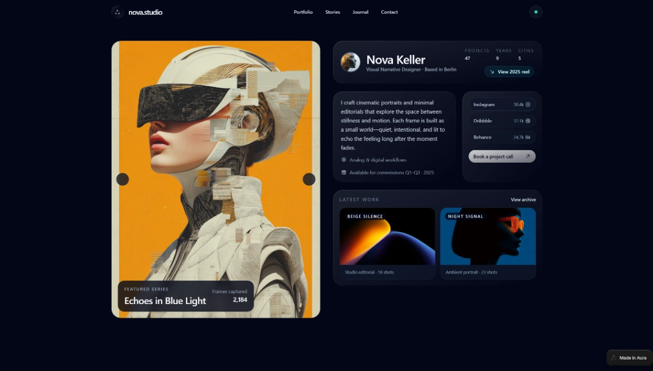Click the Made in Aura badge
The width and height of the screenshot is (653, 371).
tap(629, 358)
